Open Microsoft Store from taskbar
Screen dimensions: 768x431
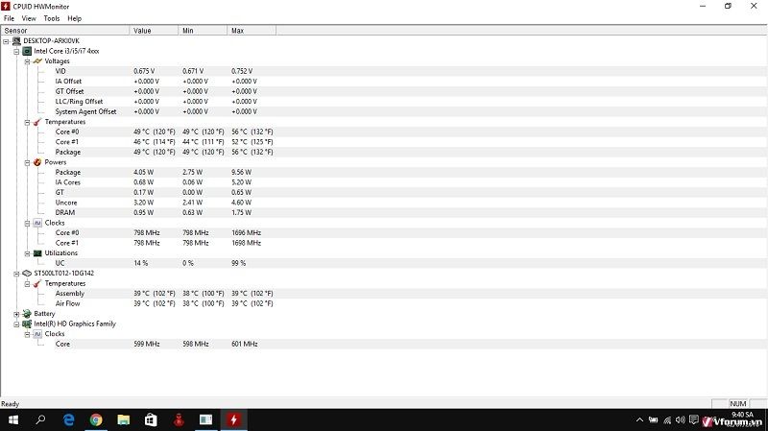click(x=151, y=419)
